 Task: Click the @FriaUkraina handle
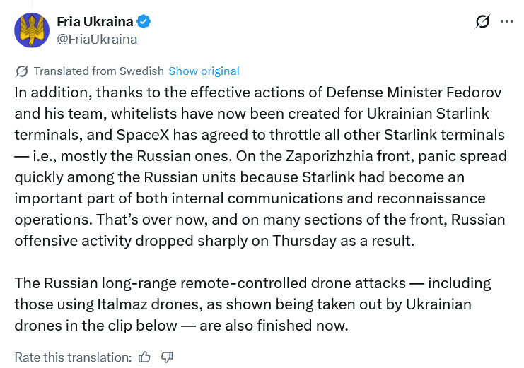pos(97,39)
